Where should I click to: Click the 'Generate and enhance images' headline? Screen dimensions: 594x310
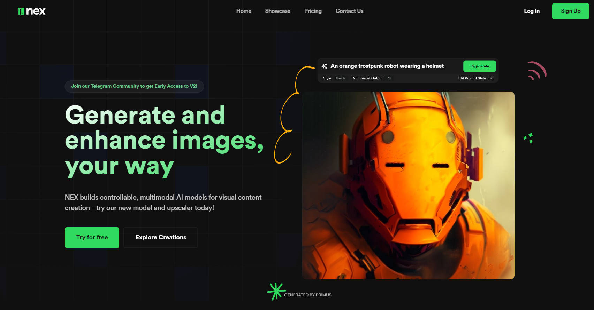pyautogui.click(x=164, y=141)
